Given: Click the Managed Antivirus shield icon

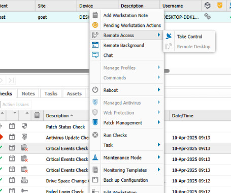Looking at the screenshot, I should (95, 102).
